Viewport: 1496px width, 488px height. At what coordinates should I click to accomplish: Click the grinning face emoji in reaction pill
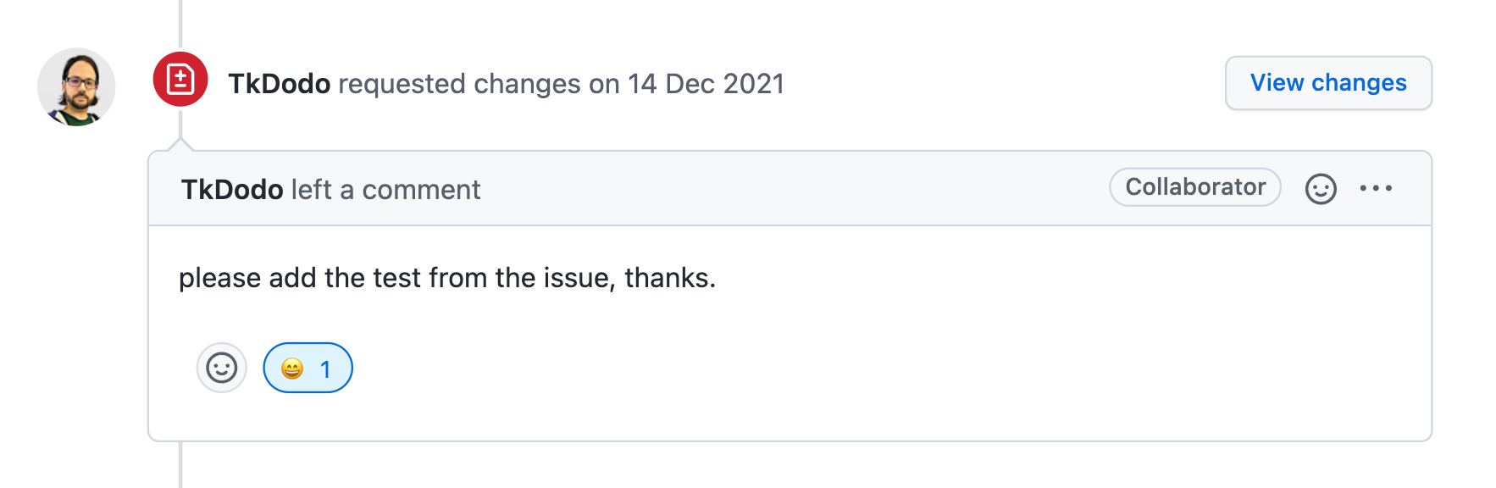pyautogui.click(x=292, y=369)
